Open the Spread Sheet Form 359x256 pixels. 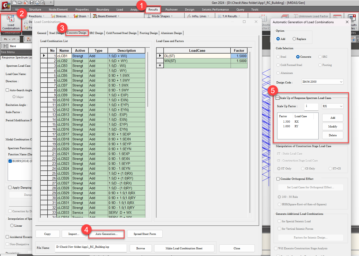[x=145, y=234]
